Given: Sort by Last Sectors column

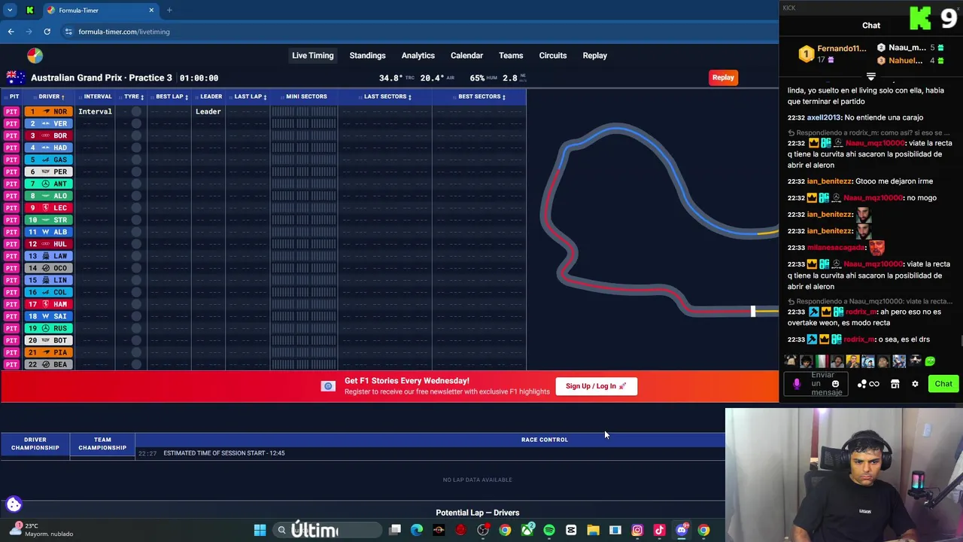Looking at the screenshot, I should (387, 96).
